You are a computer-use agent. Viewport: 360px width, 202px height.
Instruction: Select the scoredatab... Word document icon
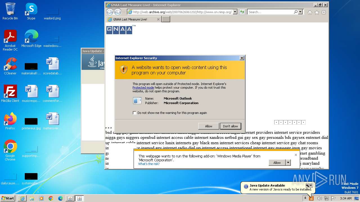pyautogui.click(x=52, y=66)
